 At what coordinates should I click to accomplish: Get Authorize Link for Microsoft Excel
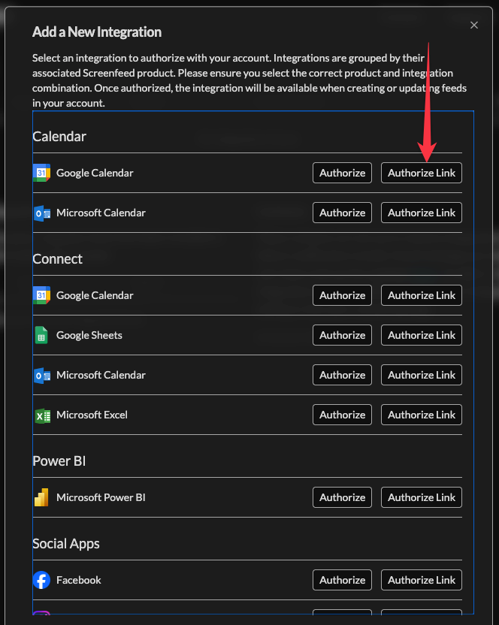(421, 415)
